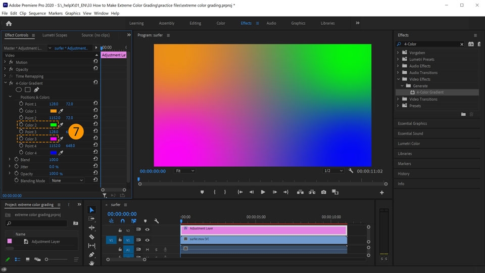Reset the Blend parameter
Image resolution: width=485 pixels, height=273 pixels.
click(x=95, y=160)
